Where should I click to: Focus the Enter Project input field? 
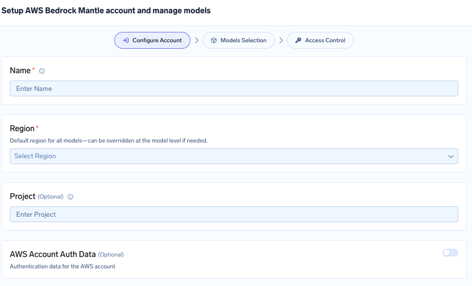coord(234,214)
